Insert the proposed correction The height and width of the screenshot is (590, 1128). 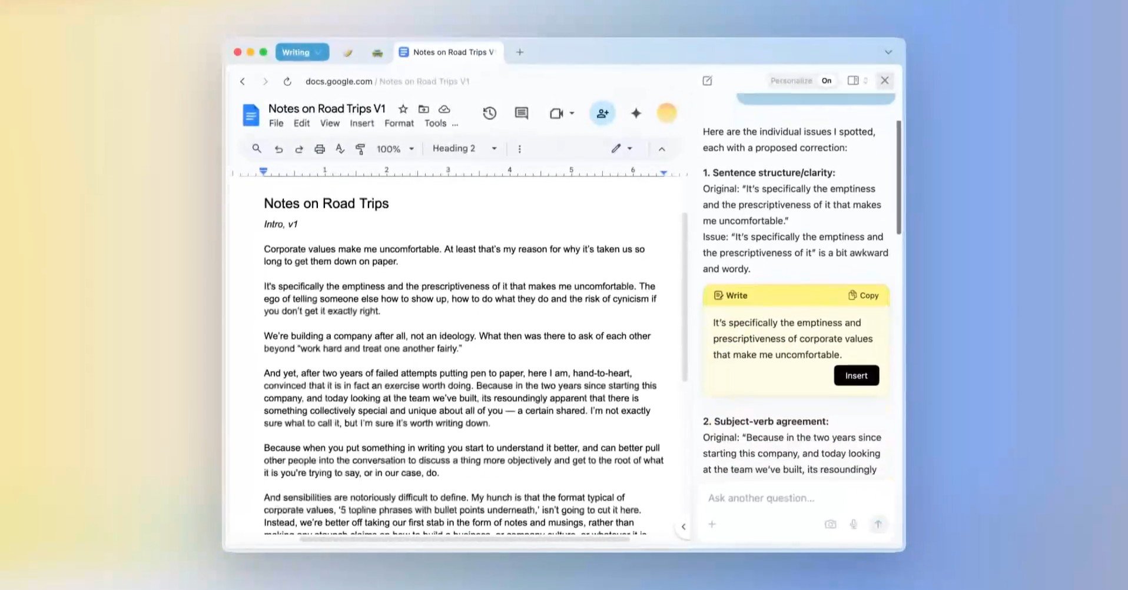click(856, 376)
